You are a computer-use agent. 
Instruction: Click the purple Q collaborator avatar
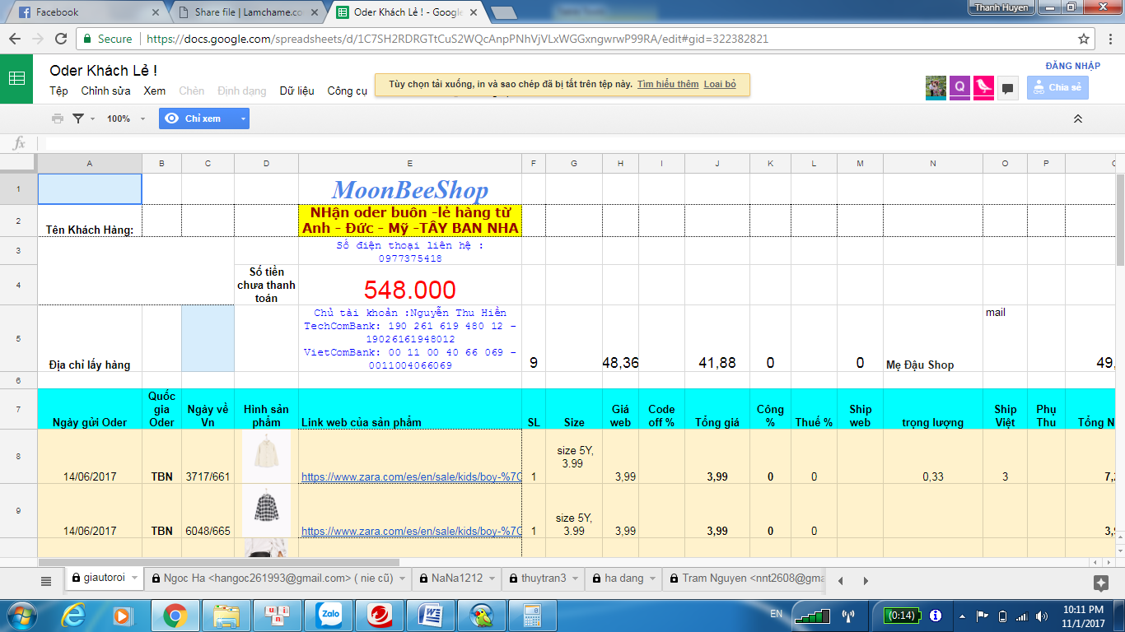click(x=959, y=87)
